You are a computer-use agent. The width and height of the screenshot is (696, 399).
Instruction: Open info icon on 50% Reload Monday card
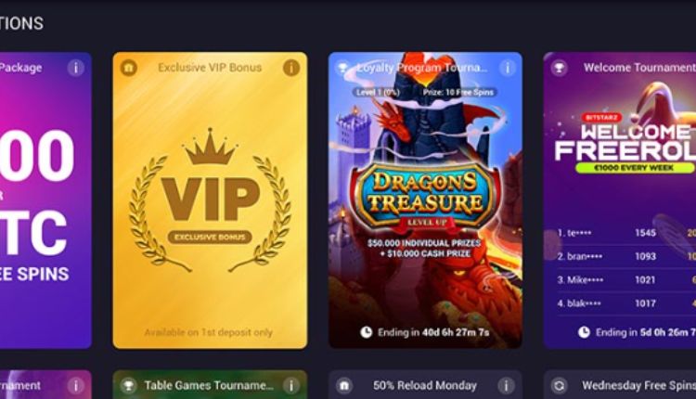pos(506,385)
